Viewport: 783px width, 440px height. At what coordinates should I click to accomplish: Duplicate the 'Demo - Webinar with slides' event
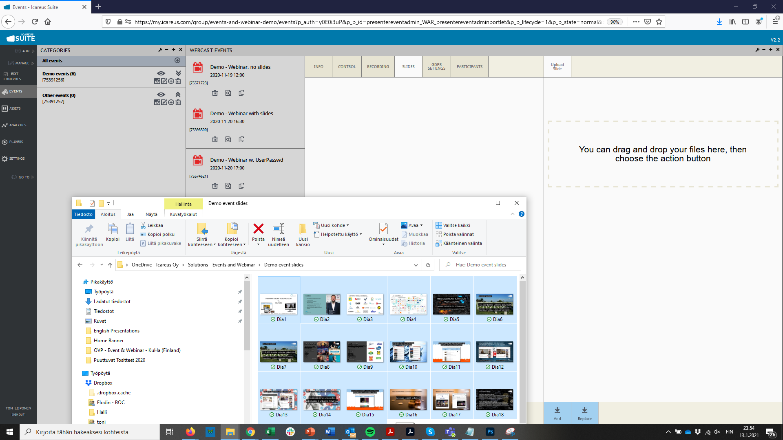coord(241,139)
